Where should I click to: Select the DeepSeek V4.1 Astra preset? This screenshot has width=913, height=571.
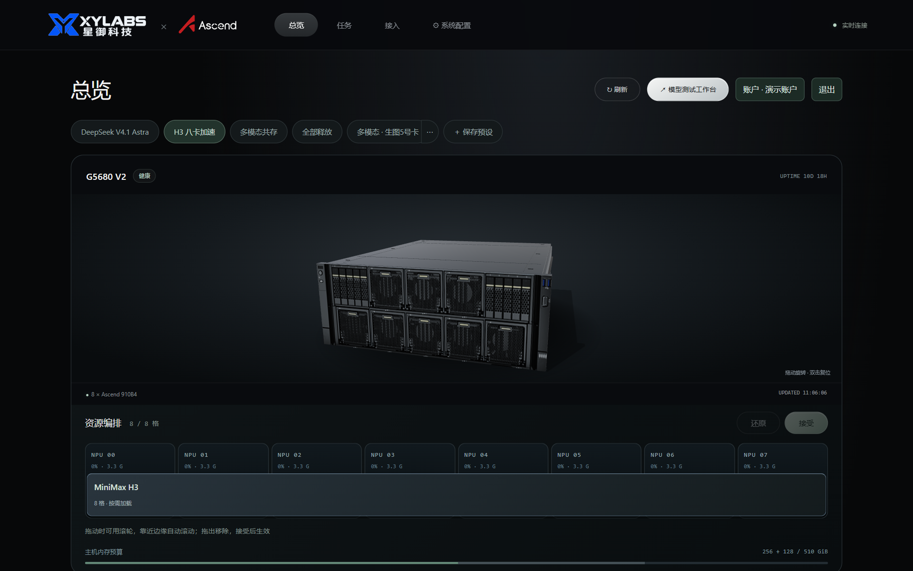pyautogui.click(x=115, y=132)
